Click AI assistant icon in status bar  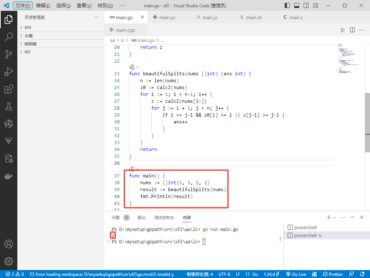click(314, 274)
